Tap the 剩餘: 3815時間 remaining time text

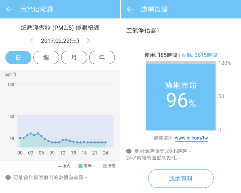click(x=199, y=55)
